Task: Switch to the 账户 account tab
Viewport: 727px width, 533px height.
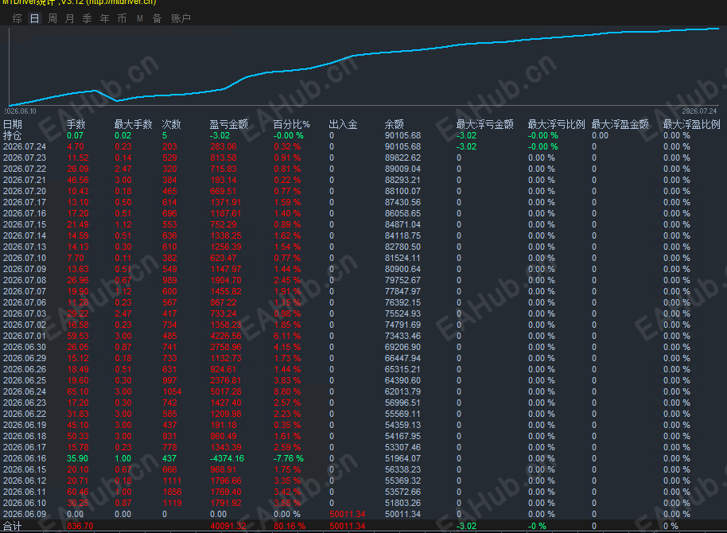Action: click(181, 18)
